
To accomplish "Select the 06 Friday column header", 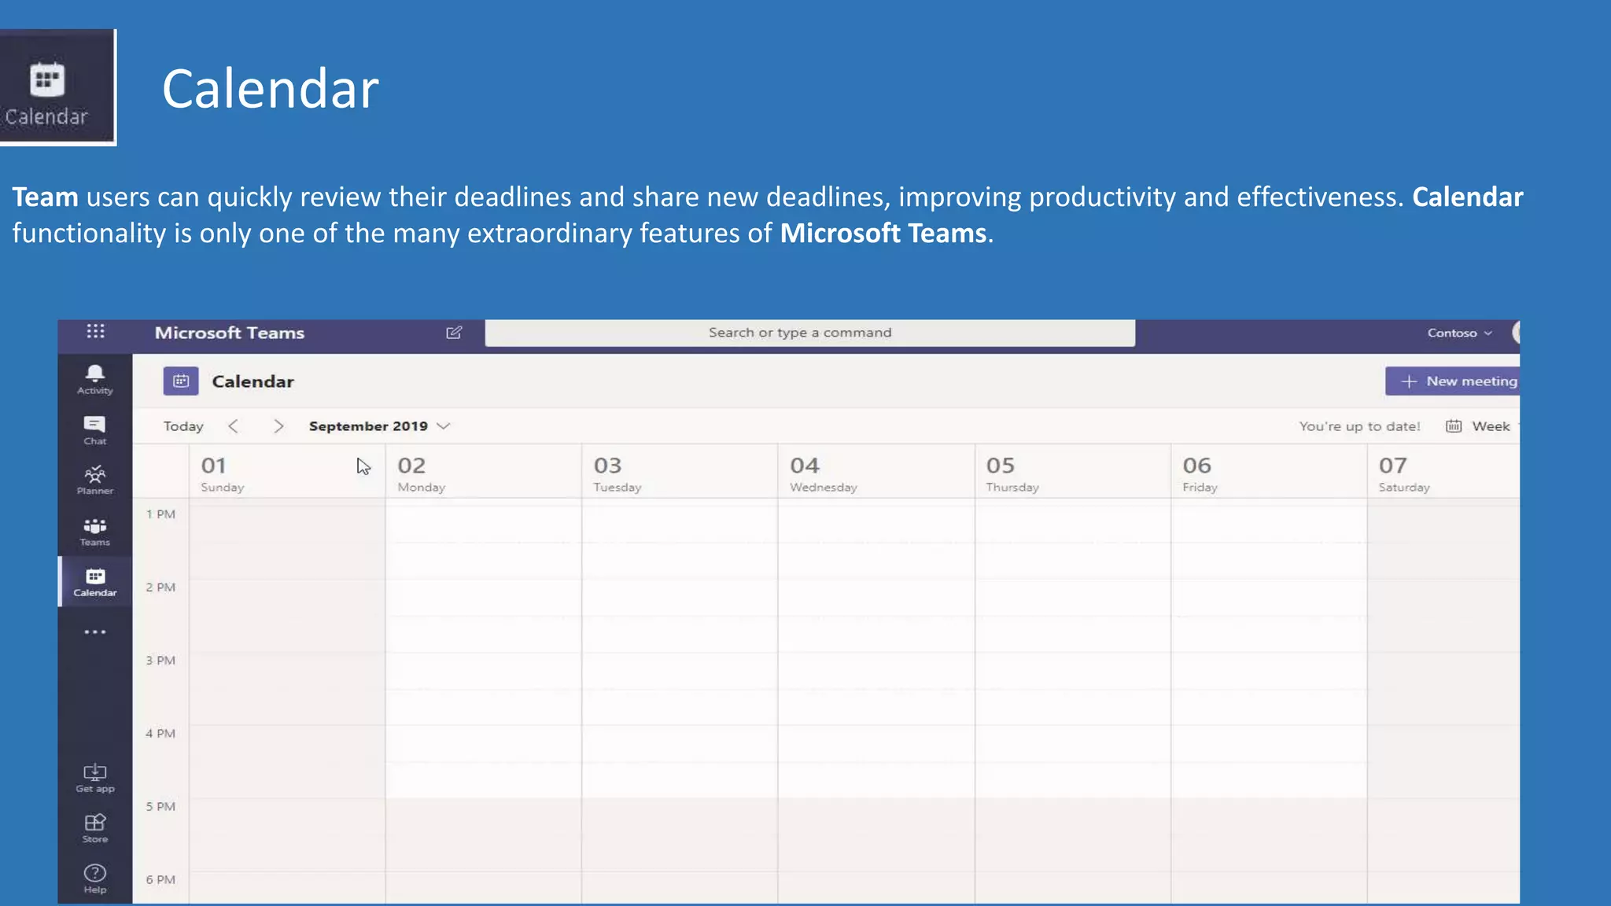I will pyautogui.click(x=1269, y=471).
